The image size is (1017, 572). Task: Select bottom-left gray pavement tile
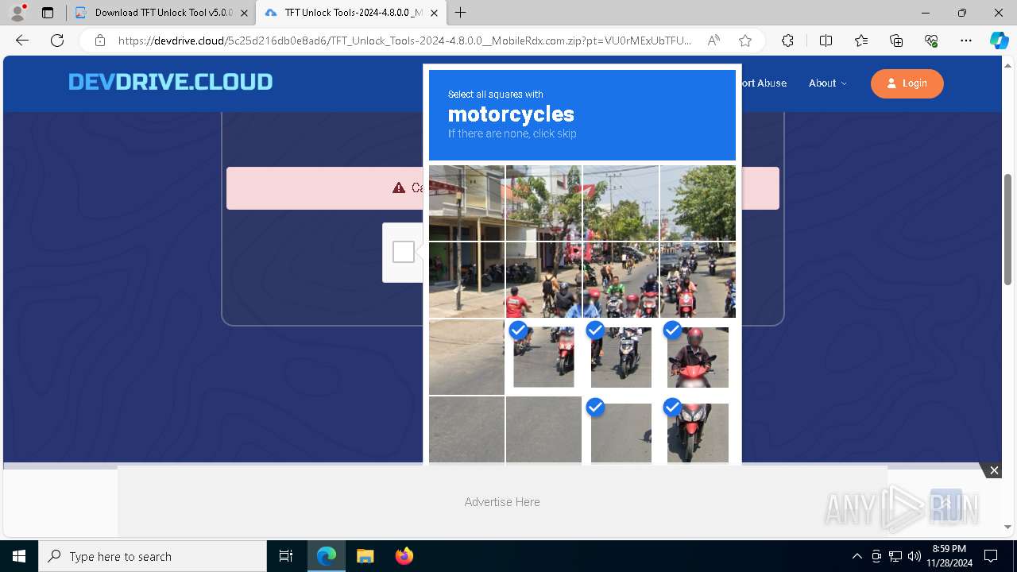click(466, 430)
